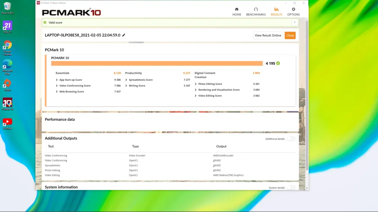This screenshot has width=378, height=212.
Task: Open the Microsoft Edge desktop shortcut
Action: (7, 67)
